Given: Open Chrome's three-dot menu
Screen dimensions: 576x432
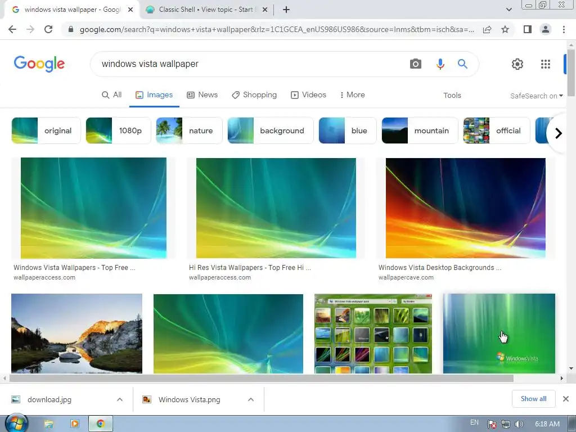Looking at the screenshot, I should (564, 29).
